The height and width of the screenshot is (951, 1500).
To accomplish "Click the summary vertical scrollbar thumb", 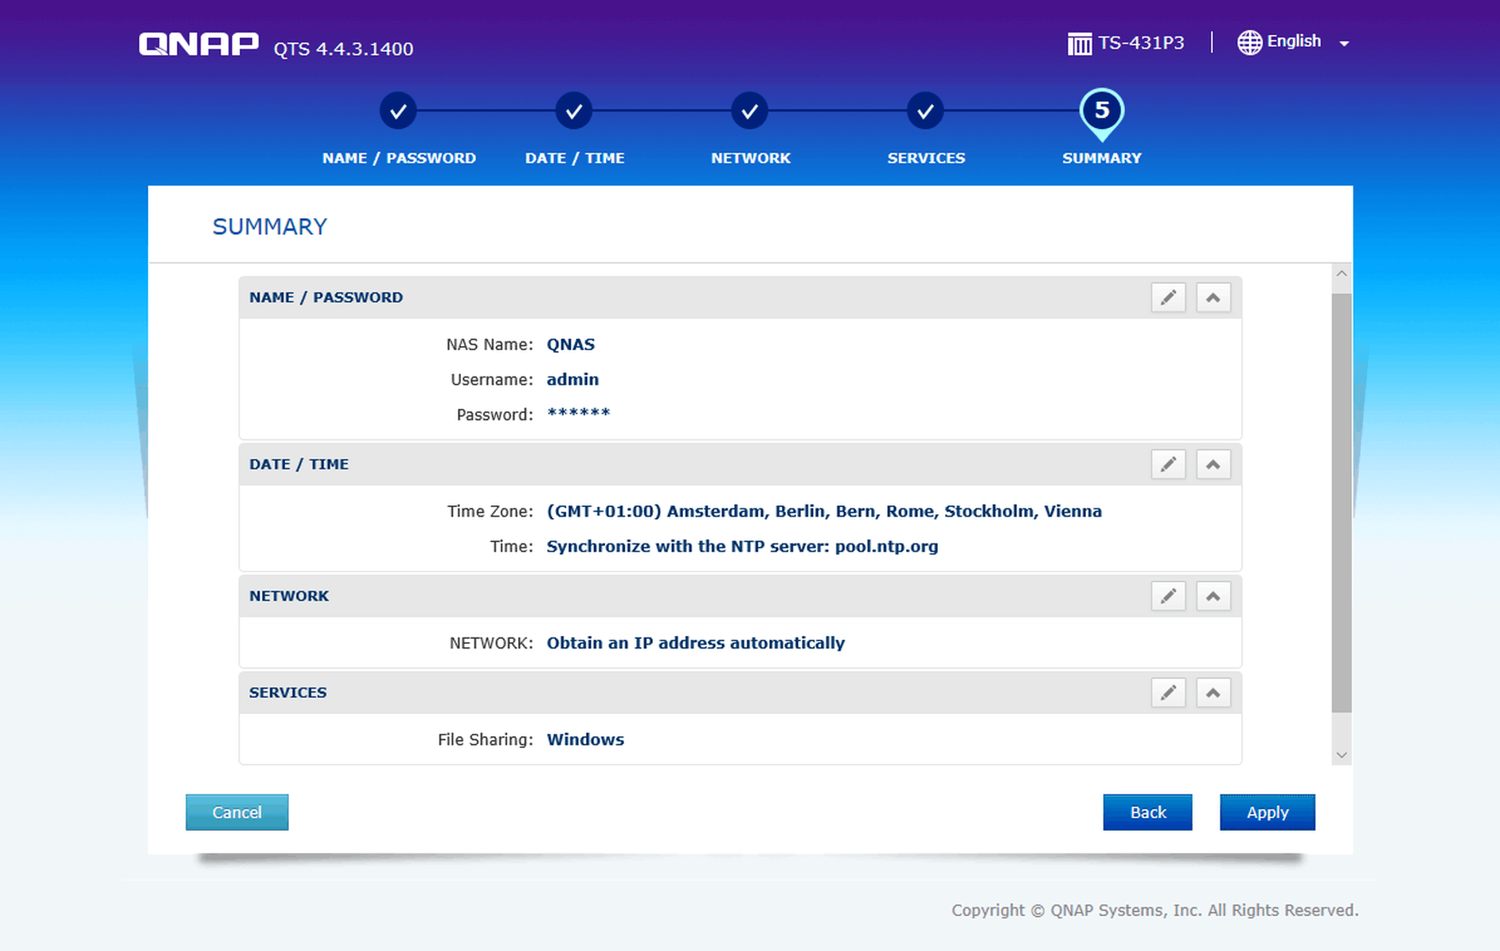I will pos(1342,503).
